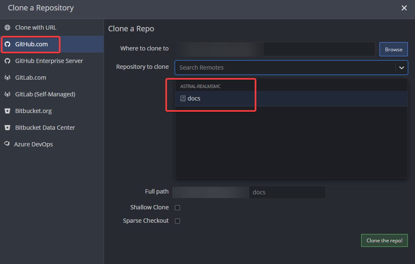This screenshot has width=415, height=264.
Task: Switch to GitHub Enterprise Server
Action: pos(52,61)
